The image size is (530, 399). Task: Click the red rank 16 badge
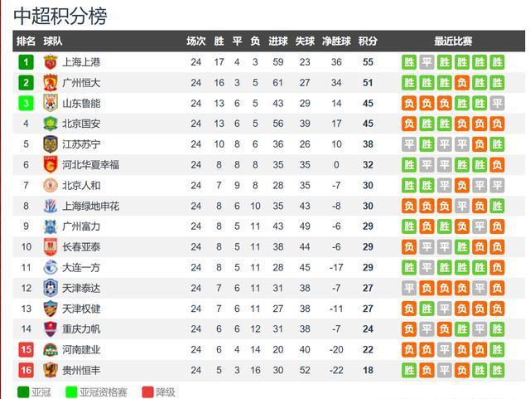[x=26, y=370]
